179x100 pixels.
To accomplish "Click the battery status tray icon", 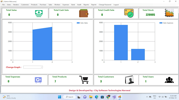I will click(x=166, y=97).
